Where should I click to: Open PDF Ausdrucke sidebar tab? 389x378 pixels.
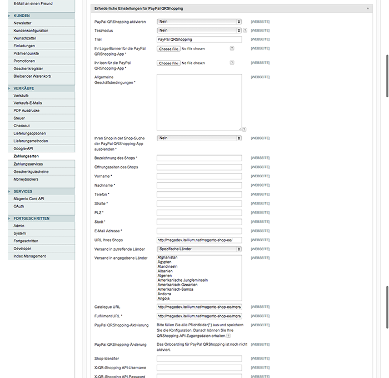[42, 111]
